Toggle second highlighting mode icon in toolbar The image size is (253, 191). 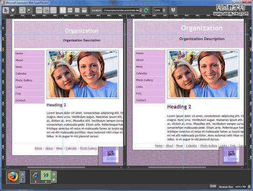click(x=30, y=11)
